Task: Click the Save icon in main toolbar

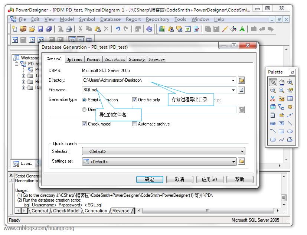Action: 40,29
